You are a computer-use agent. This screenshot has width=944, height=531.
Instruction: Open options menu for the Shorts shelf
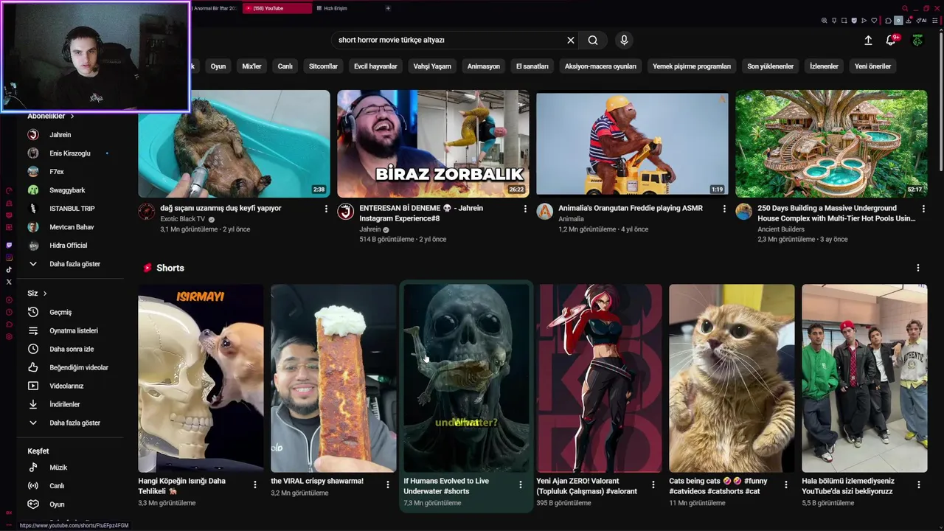[918, 268]
